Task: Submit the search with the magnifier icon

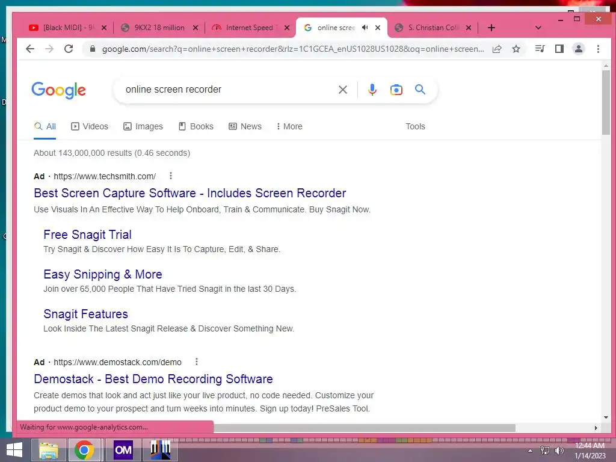Action: [x=420, y=90]
